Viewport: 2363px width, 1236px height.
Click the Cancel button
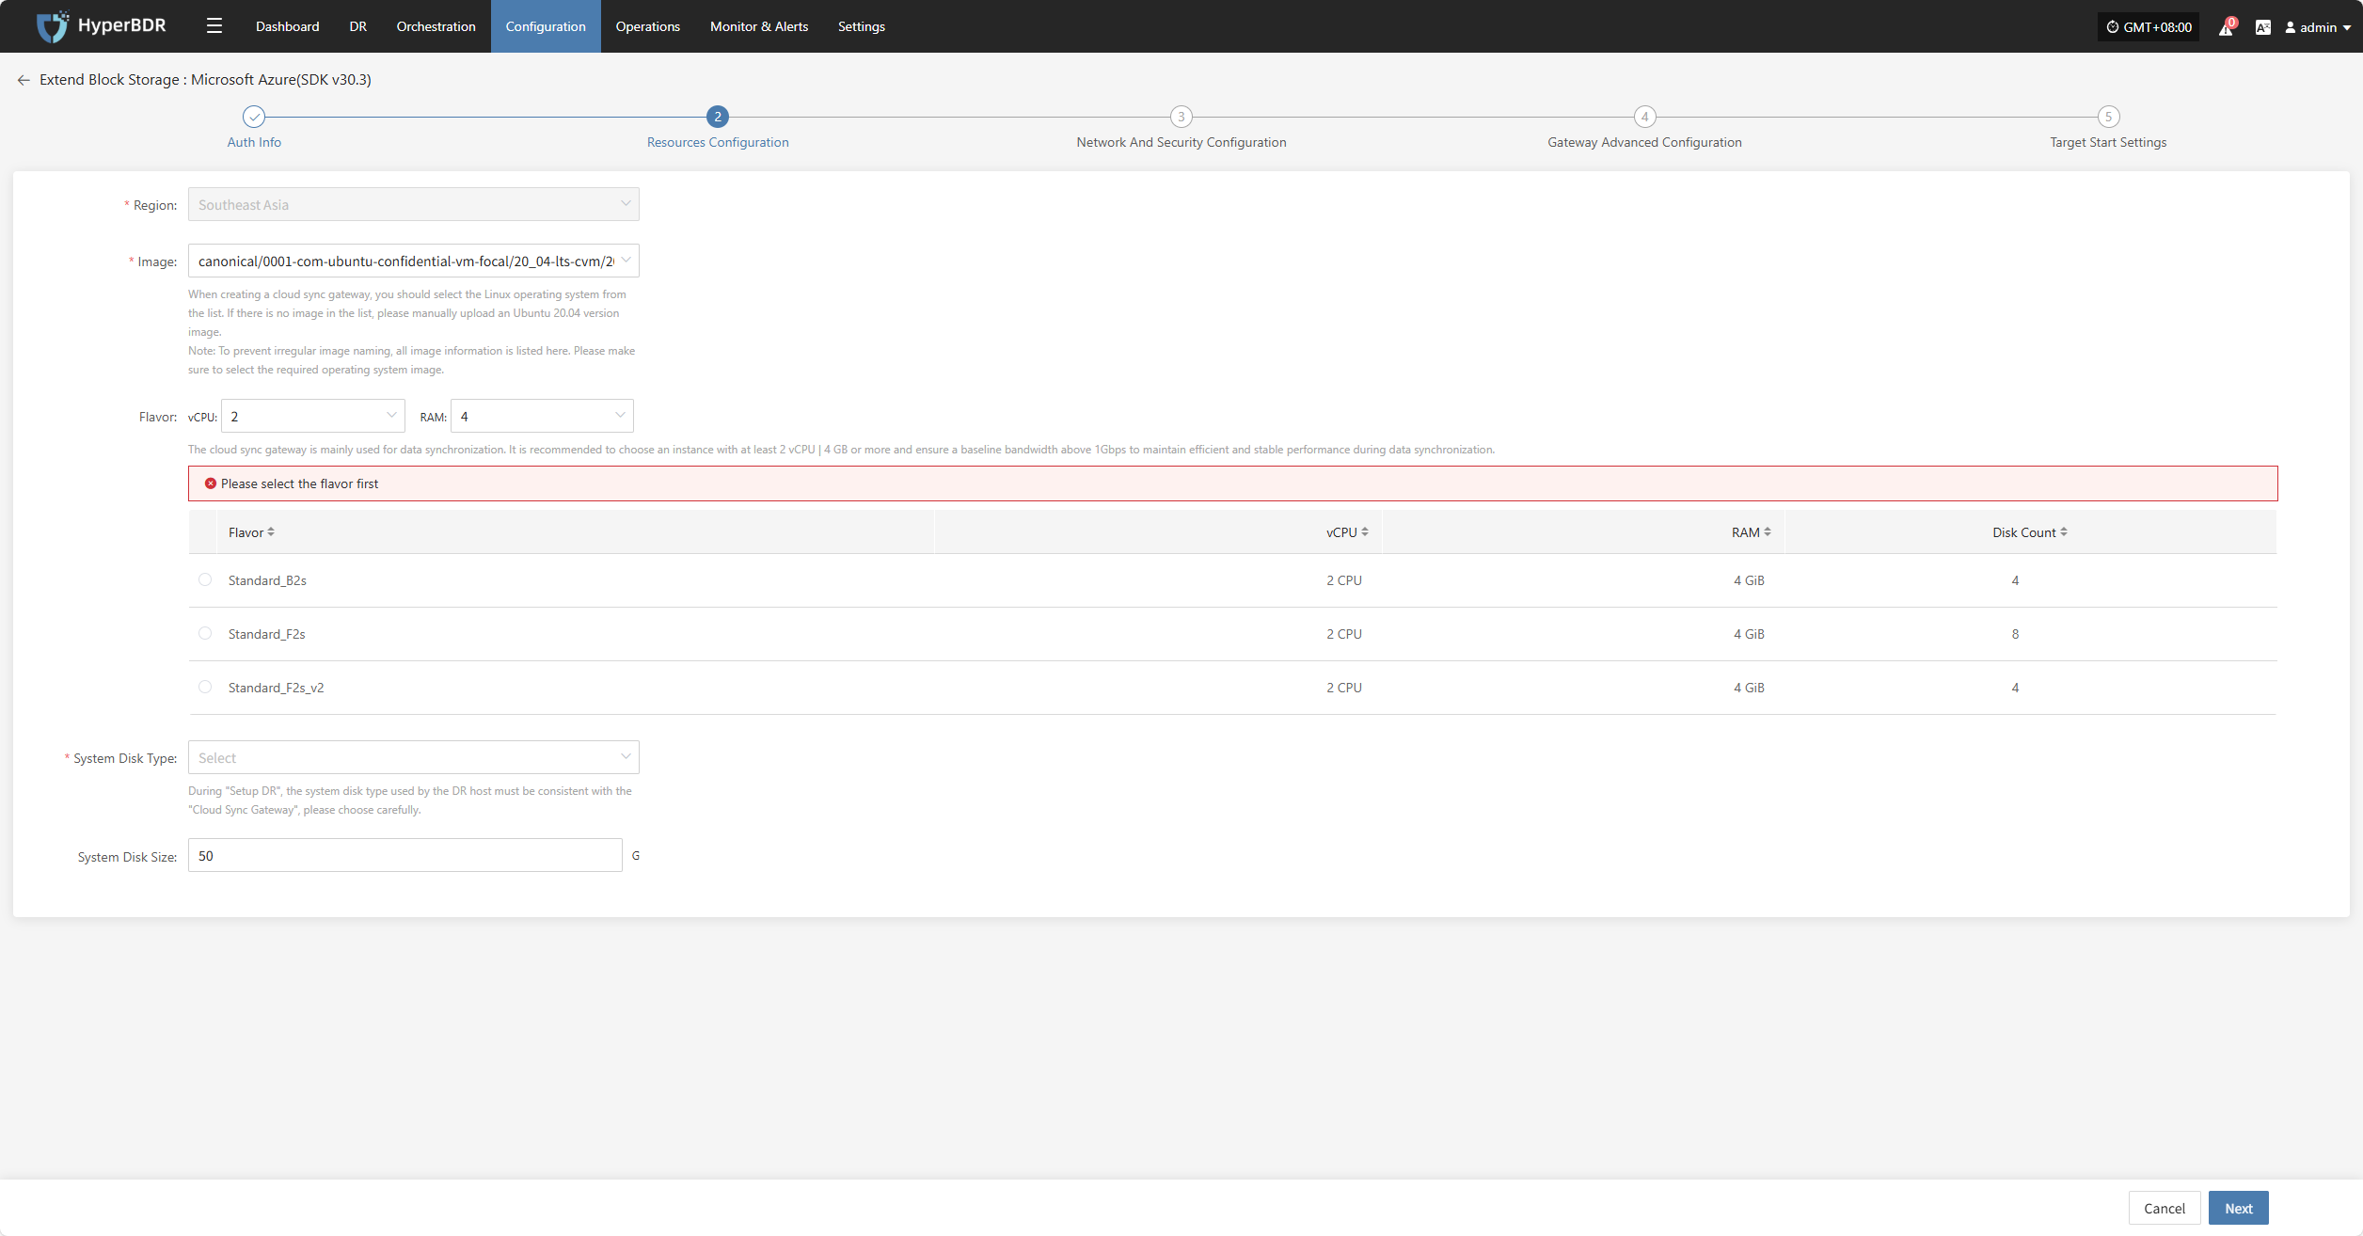(2165, 1208)
